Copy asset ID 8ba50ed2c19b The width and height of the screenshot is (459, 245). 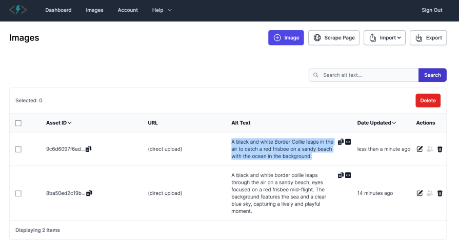(x=89, y=193)
